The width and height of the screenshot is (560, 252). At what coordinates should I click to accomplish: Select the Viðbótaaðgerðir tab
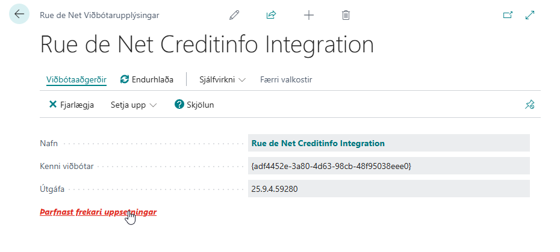[x=76, y=79]
